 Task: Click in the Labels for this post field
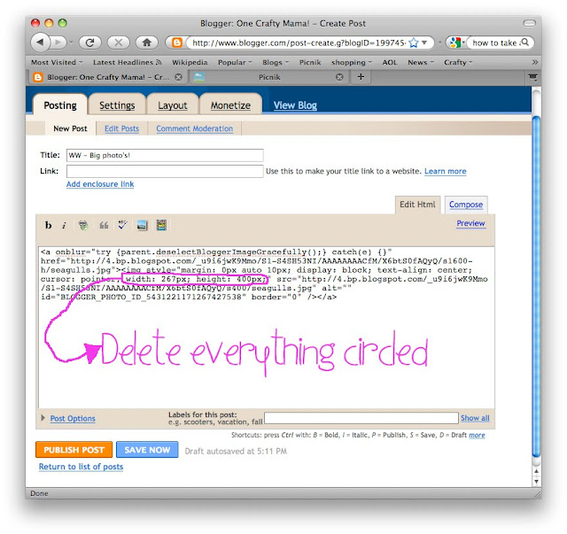pos(361,418)
